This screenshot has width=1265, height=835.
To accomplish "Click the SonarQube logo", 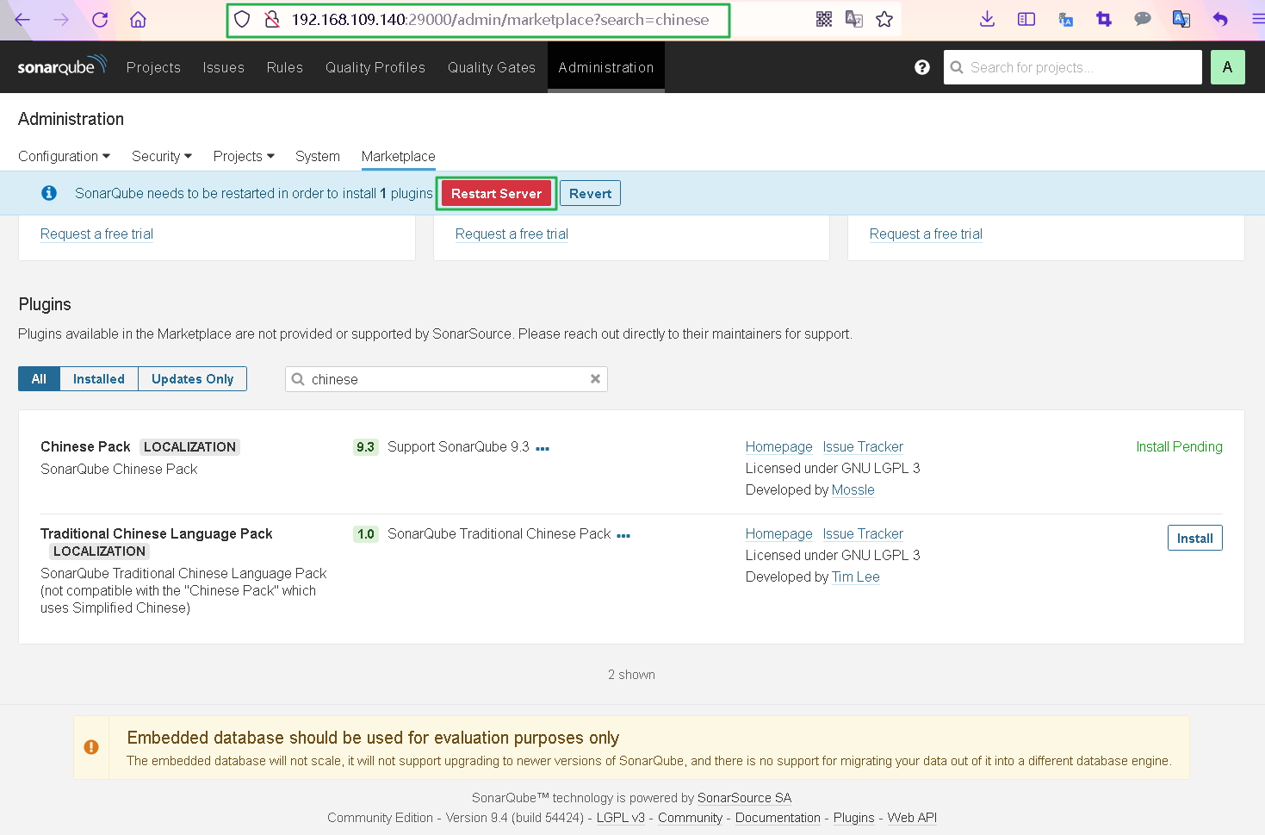I will click(62, 65).
